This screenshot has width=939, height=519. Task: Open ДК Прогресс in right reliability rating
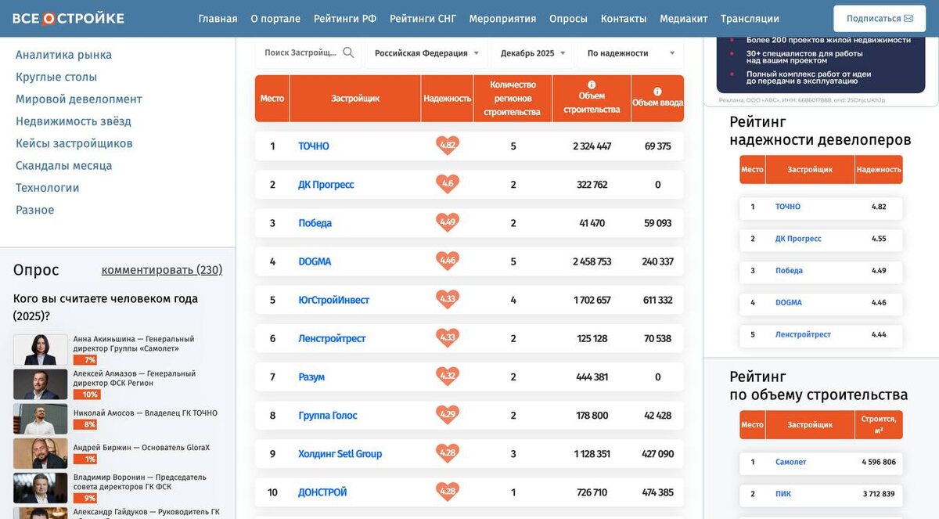[798, 239]
